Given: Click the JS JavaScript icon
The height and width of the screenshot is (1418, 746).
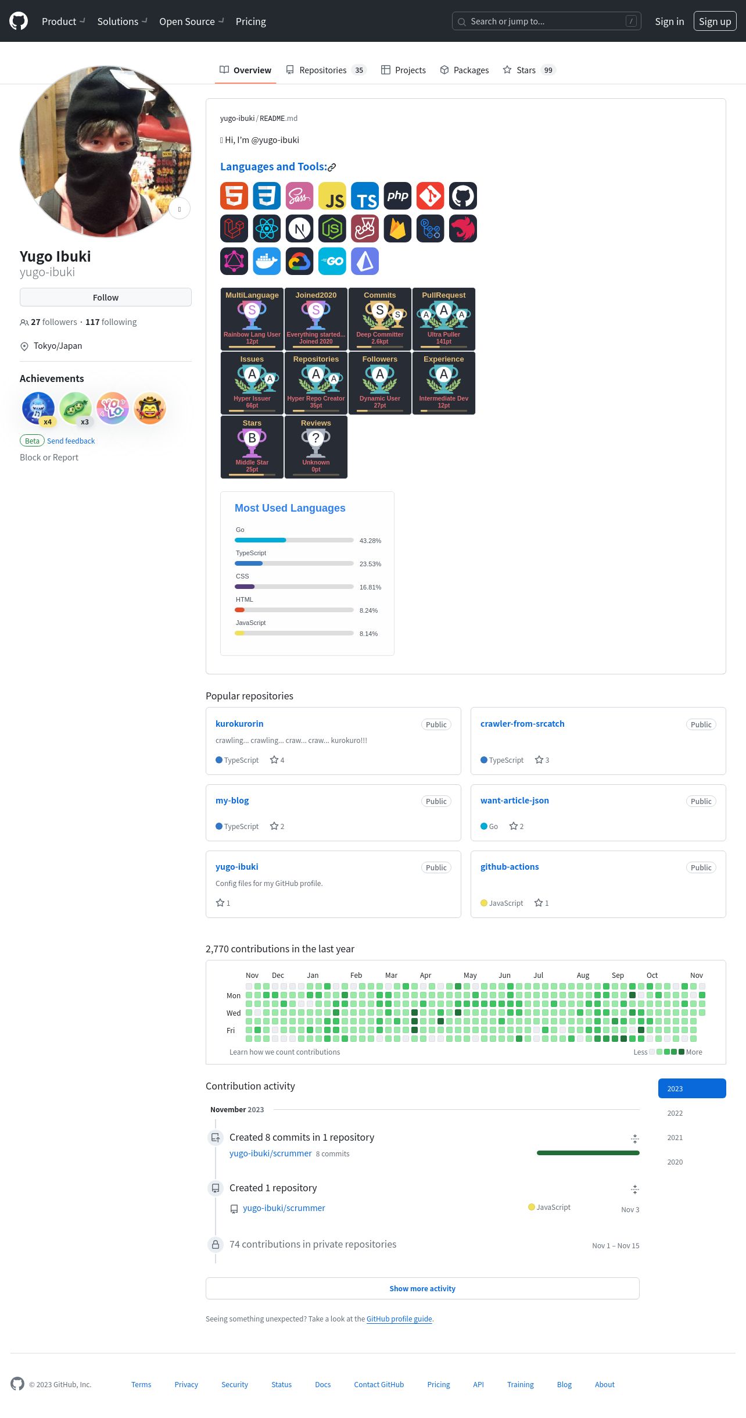Looking at the screenshot, I should (x=332, y=196).
